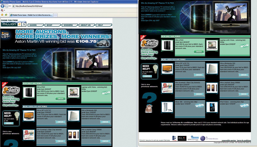
Task: Click 'previous winners' link in right-hand page
Action: [149, 86]
